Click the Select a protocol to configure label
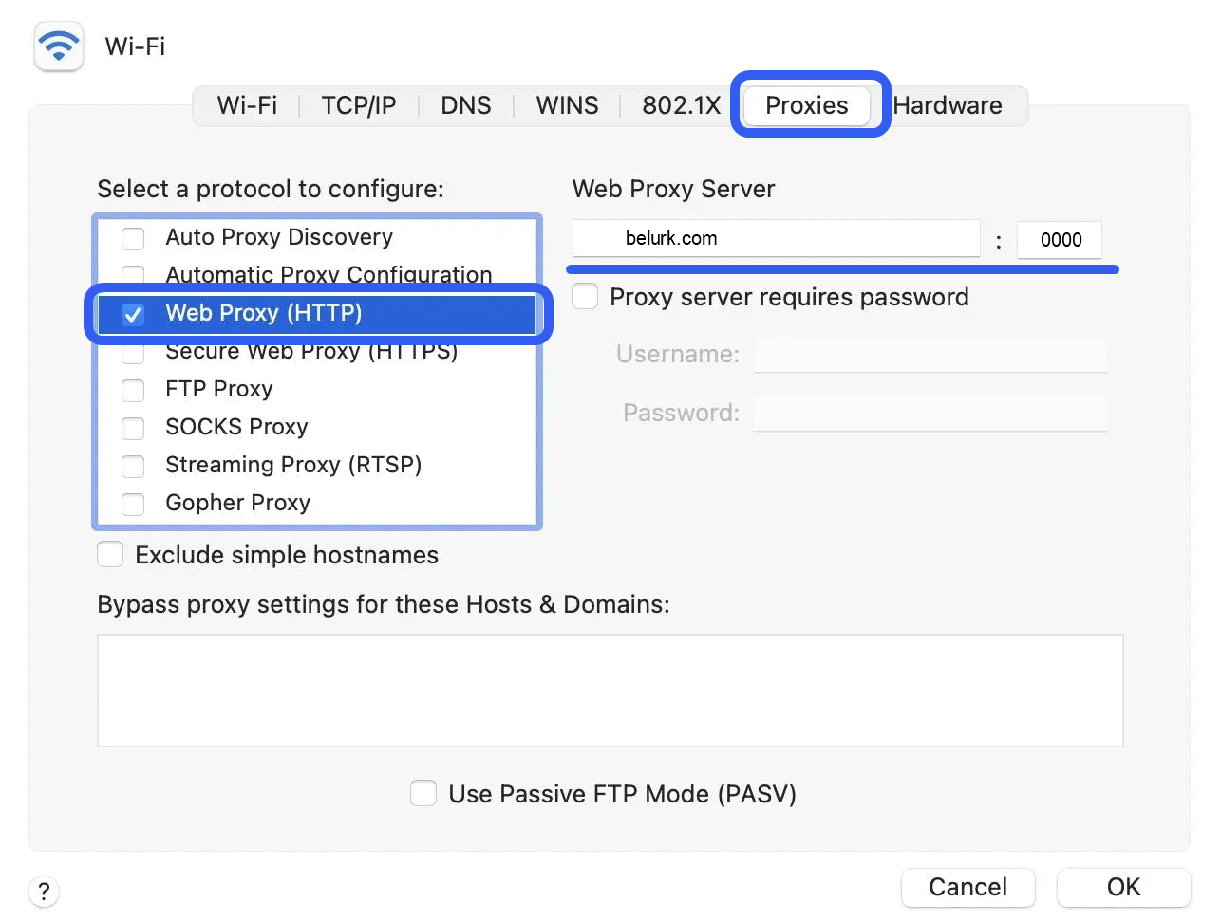The image size is (1221, 922). (x=271, y=189)
